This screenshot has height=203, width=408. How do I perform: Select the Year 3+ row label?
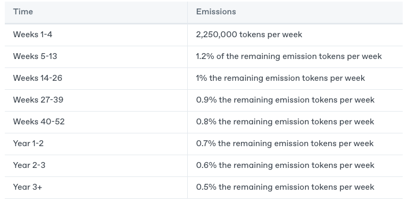(27, 188)
